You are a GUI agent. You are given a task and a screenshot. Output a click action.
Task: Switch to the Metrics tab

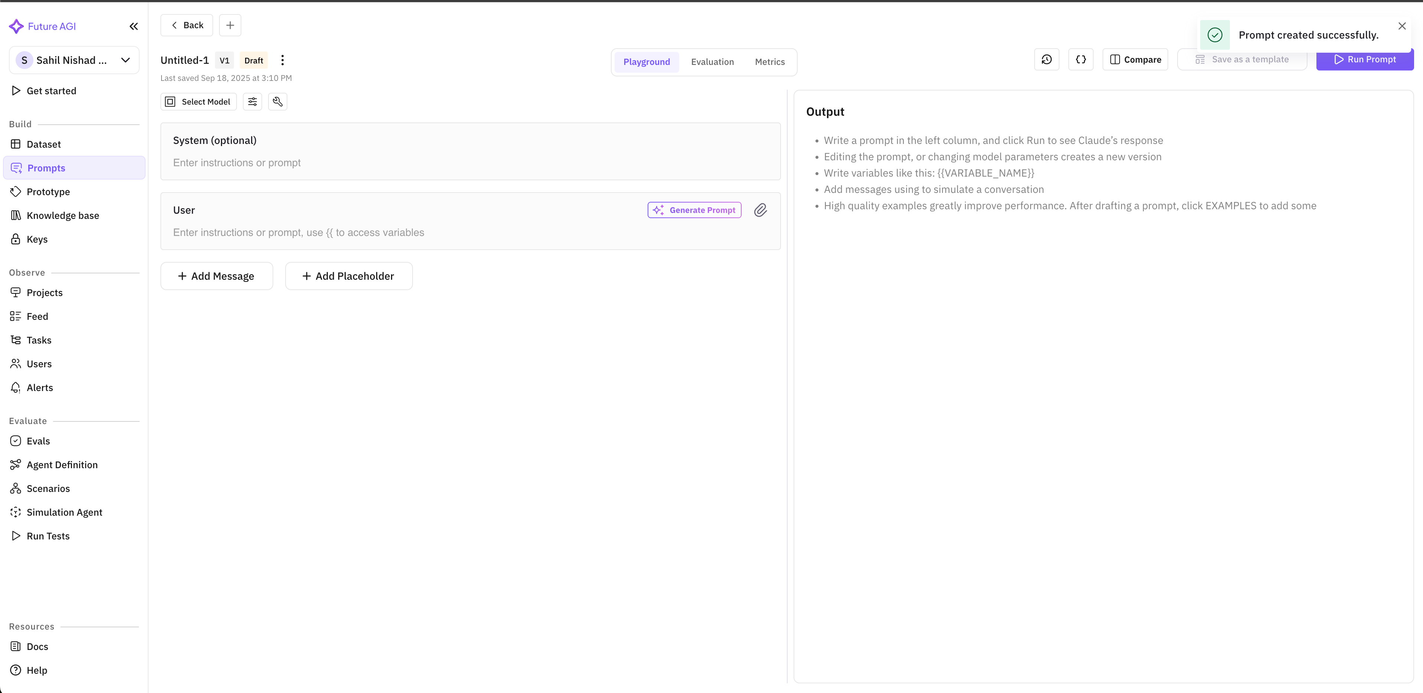(x=769, y=62)
